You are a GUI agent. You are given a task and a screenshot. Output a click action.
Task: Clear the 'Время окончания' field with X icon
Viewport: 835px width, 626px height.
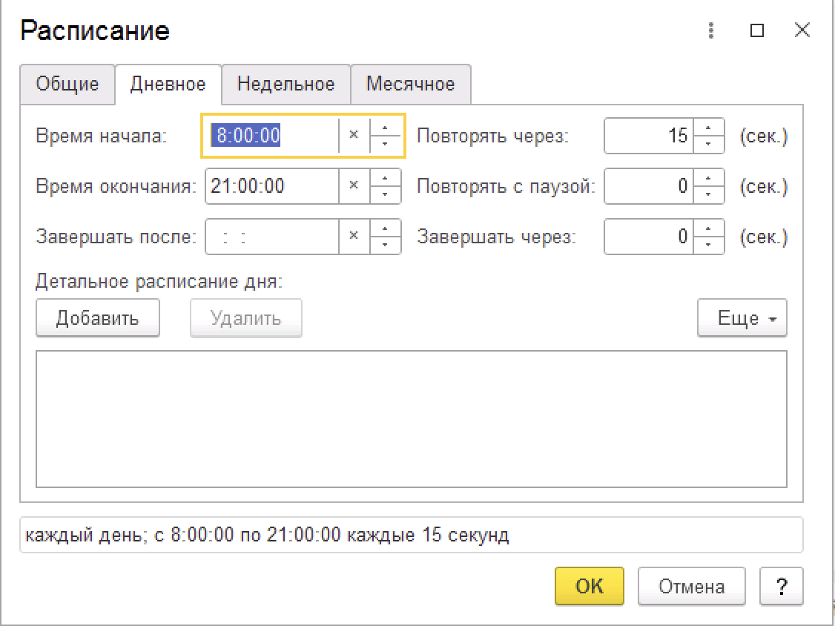pyautogui.click(x=354, y=185)
